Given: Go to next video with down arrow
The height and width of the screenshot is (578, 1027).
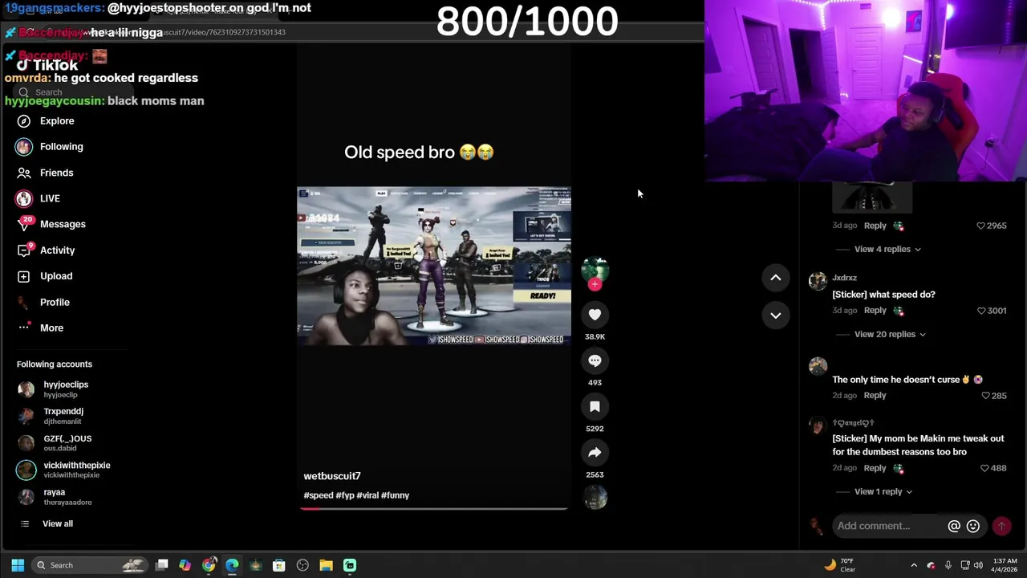Looking at the screenshot, I should coord(776,315).
